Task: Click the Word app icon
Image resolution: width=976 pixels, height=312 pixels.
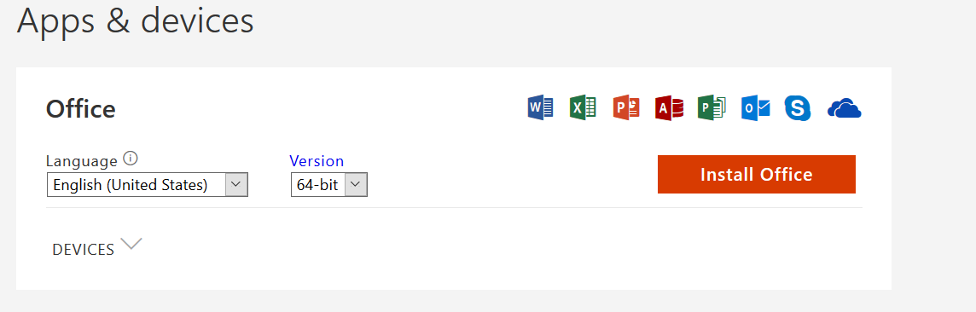Action: (540, 108)
